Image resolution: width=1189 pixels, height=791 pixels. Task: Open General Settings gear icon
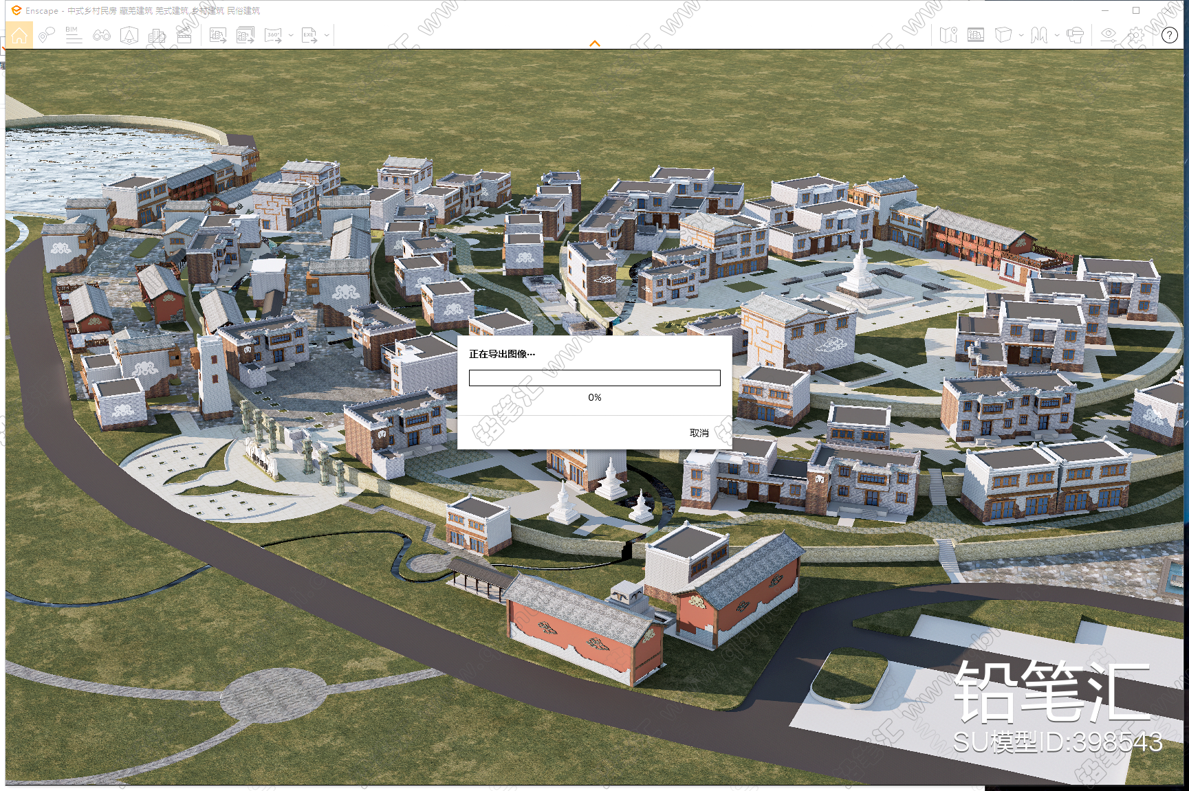(1136, 35)
